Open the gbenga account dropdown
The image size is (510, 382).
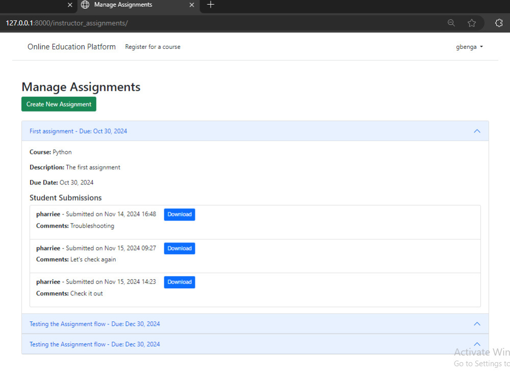(x=469, y=46)
